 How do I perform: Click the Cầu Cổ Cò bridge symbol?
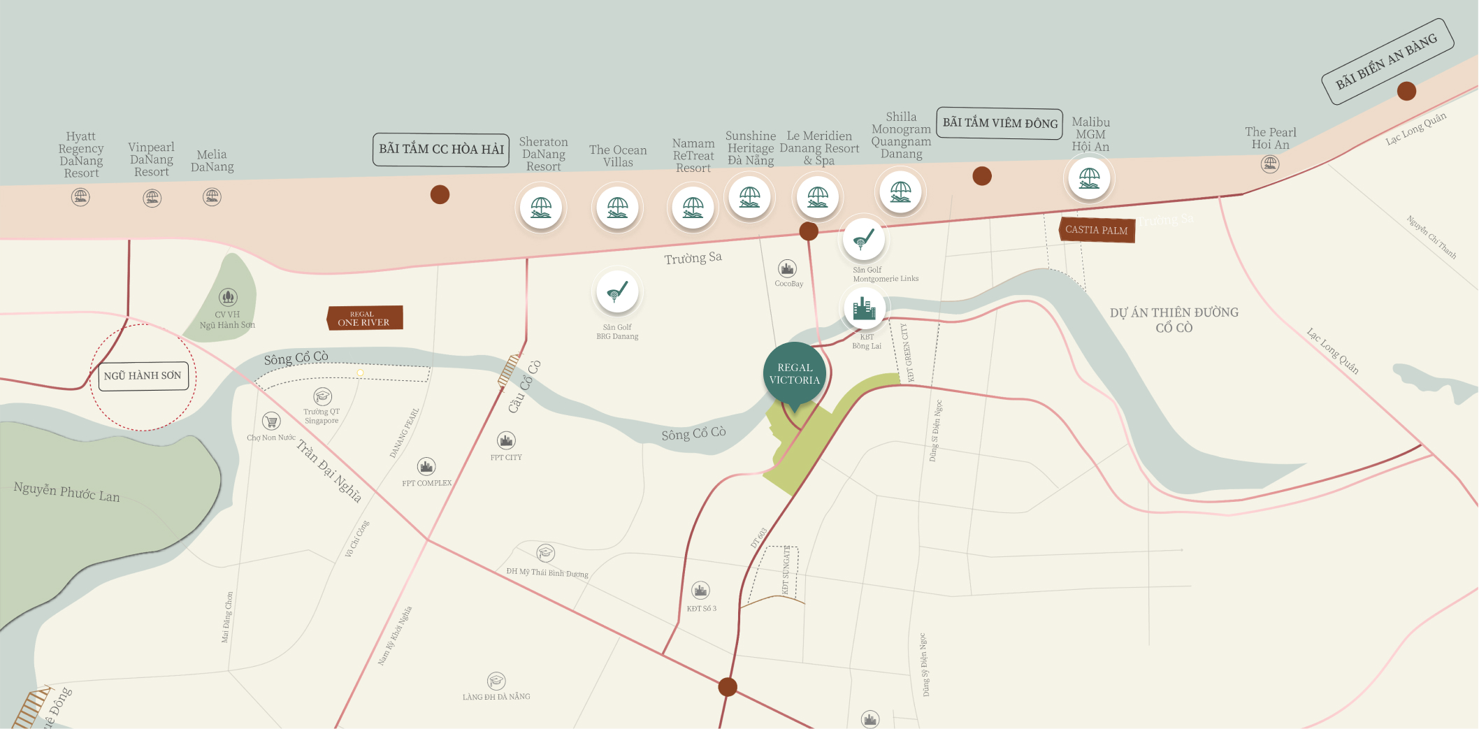click(509, 371)
